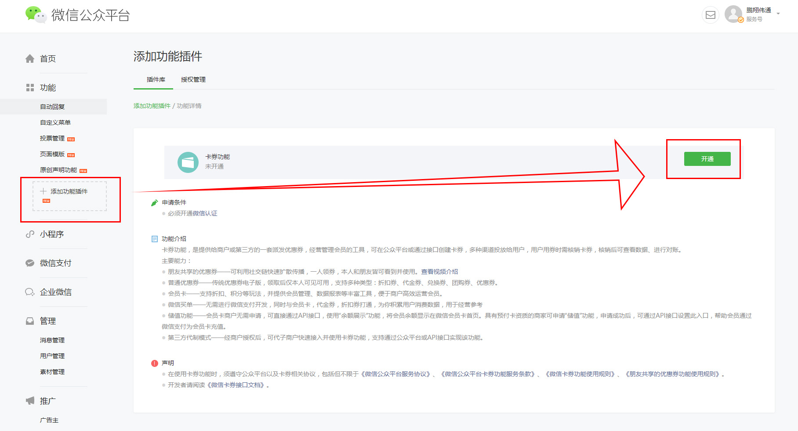Click the 推广 megaphone icon
Screen dimensions: 798x431
click(x=30, y=401)
